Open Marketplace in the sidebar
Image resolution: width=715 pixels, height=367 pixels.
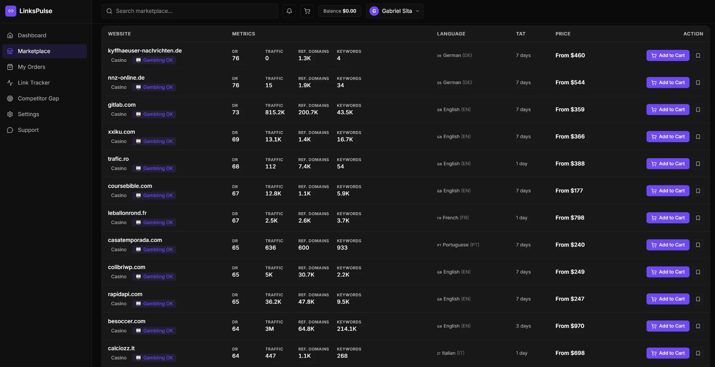[x=45, y=51]
